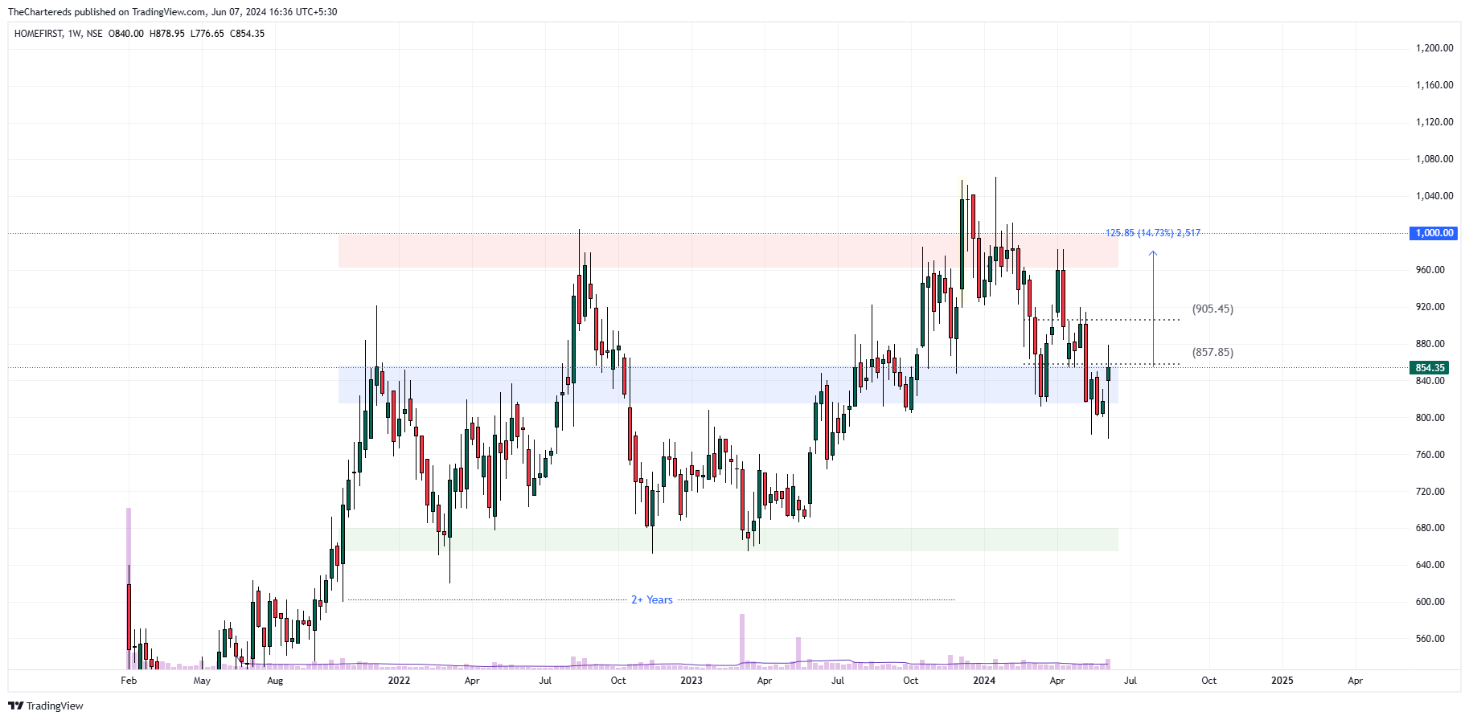The height and width of the screenshot is (720, 1469).
Task: Click the TradingView logo at bottom left
Action: [46, 706]
